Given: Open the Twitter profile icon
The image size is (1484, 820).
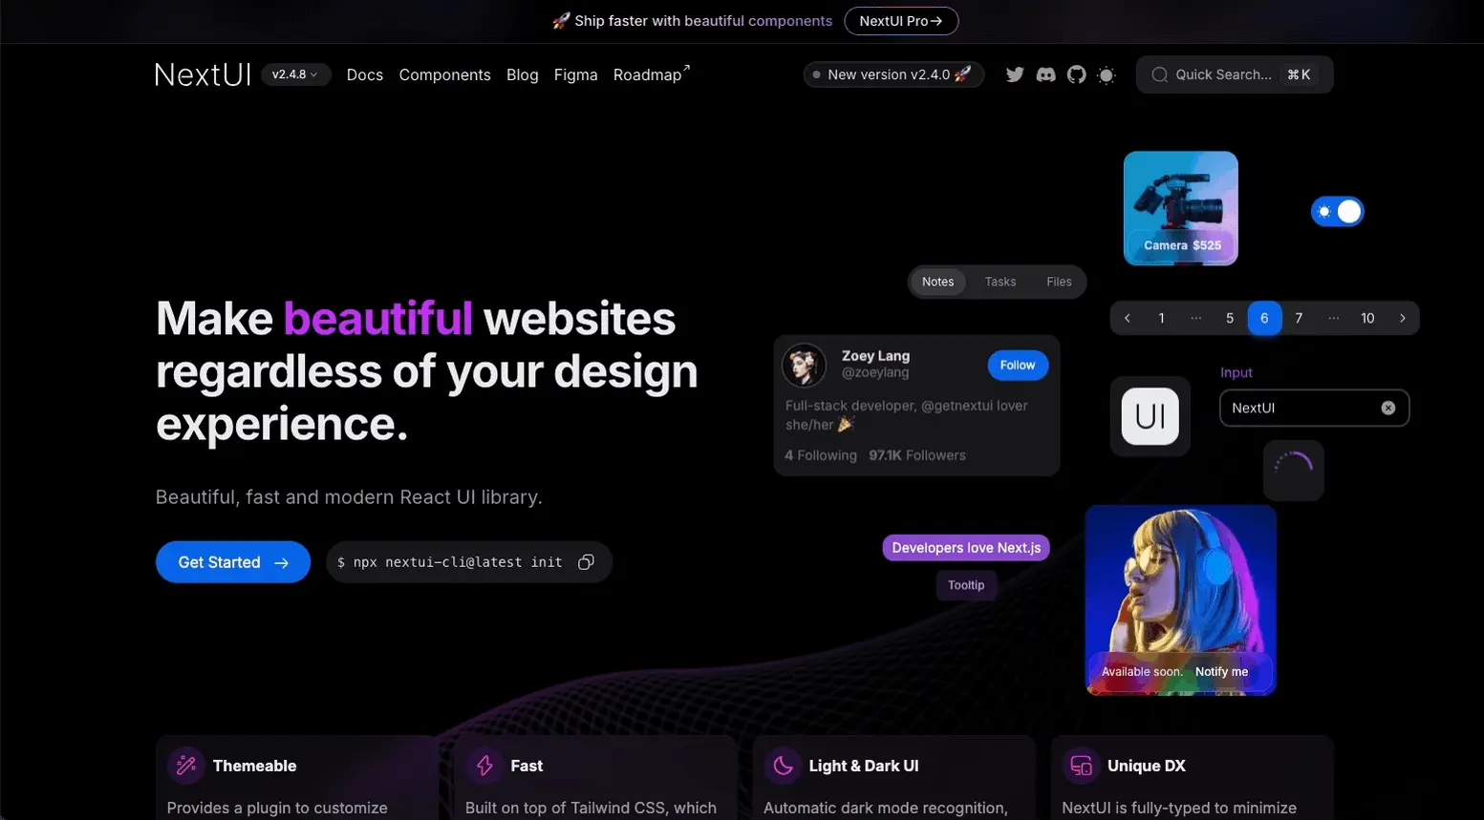Looking at the screenshot, I should click(x=1015, y=74).
